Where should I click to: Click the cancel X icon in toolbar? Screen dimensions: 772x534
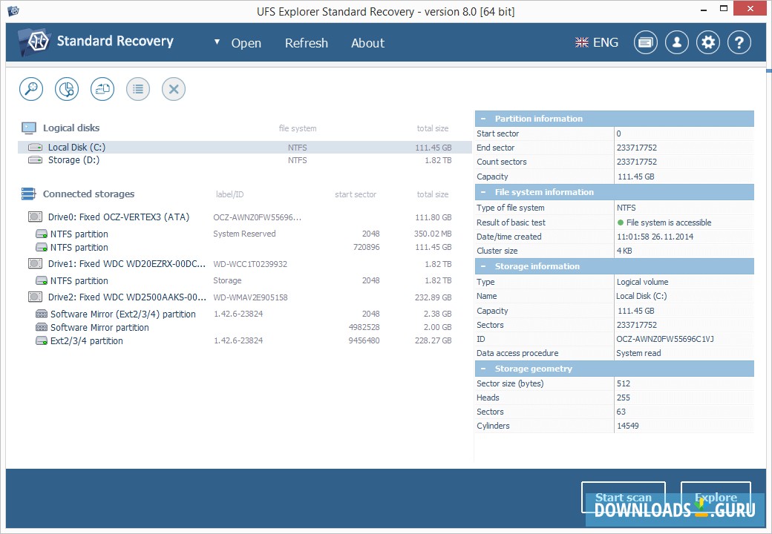[x=173, y=88]
